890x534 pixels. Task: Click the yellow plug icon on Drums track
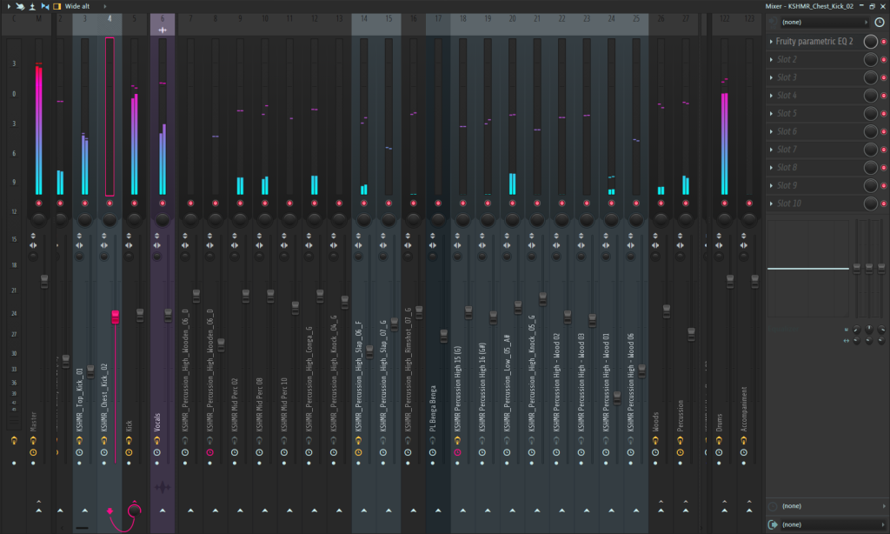click(x=719, y=441)
